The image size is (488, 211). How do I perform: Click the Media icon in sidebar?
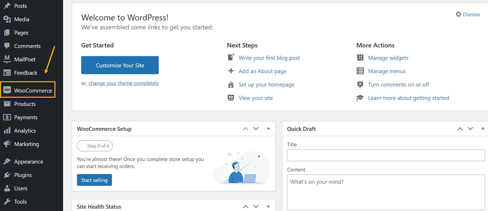7,19
